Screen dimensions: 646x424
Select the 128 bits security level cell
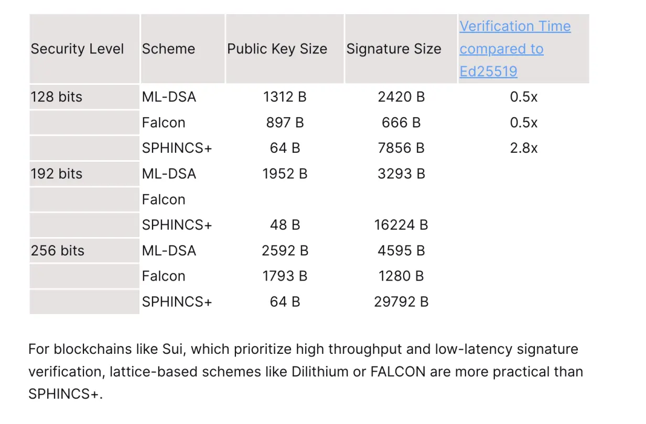pos(57,97)
